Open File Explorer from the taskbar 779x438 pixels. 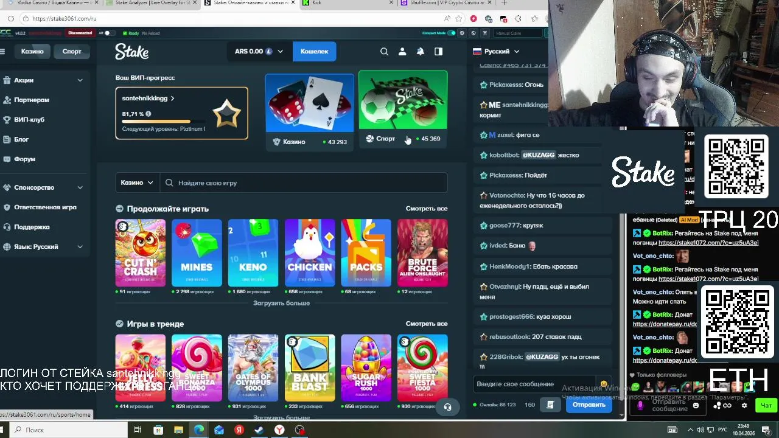tap(178, 430)
